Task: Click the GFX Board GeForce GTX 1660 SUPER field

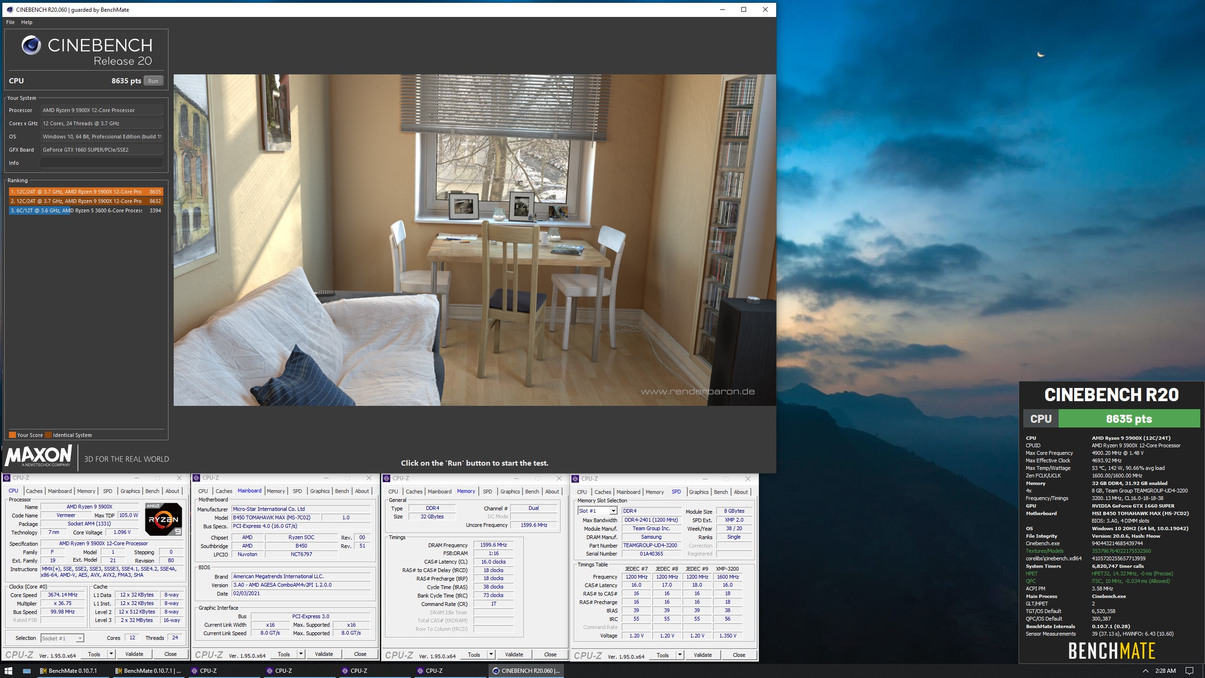Action: coord(102,150)
